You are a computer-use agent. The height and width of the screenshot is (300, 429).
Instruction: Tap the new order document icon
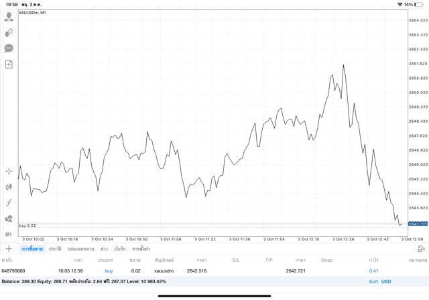tap(9, 64)
